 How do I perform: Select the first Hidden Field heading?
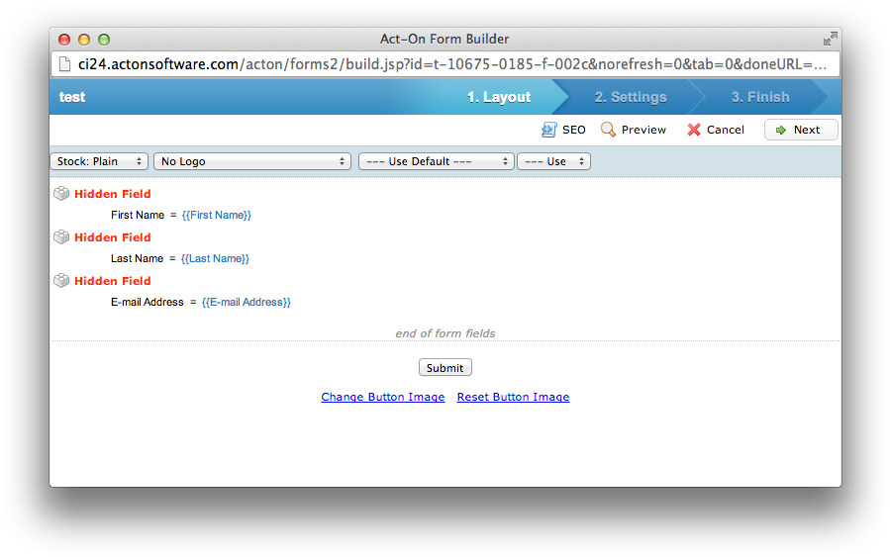point(113,194)
